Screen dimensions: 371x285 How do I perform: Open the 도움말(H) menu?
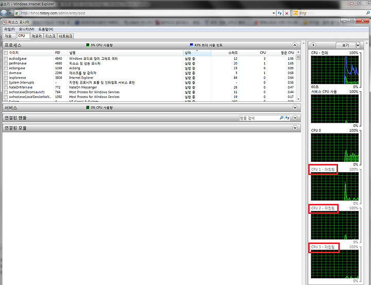click(x=46, y=29)
